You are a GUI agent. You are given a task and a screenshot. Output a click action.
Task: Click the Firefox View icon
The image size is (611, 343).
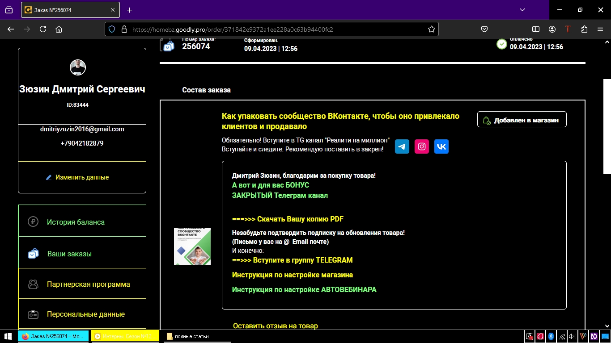coord(9,10)
